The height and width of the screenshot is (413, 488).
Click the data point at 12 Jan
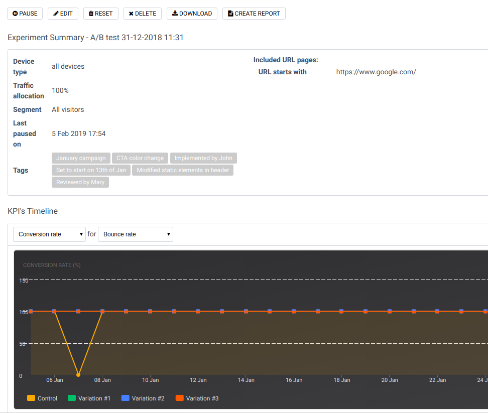click(198, 311)
